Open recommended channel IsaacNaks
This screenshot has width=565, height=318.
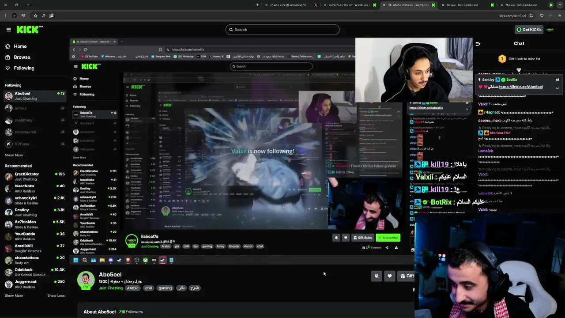tap(34, 189)
